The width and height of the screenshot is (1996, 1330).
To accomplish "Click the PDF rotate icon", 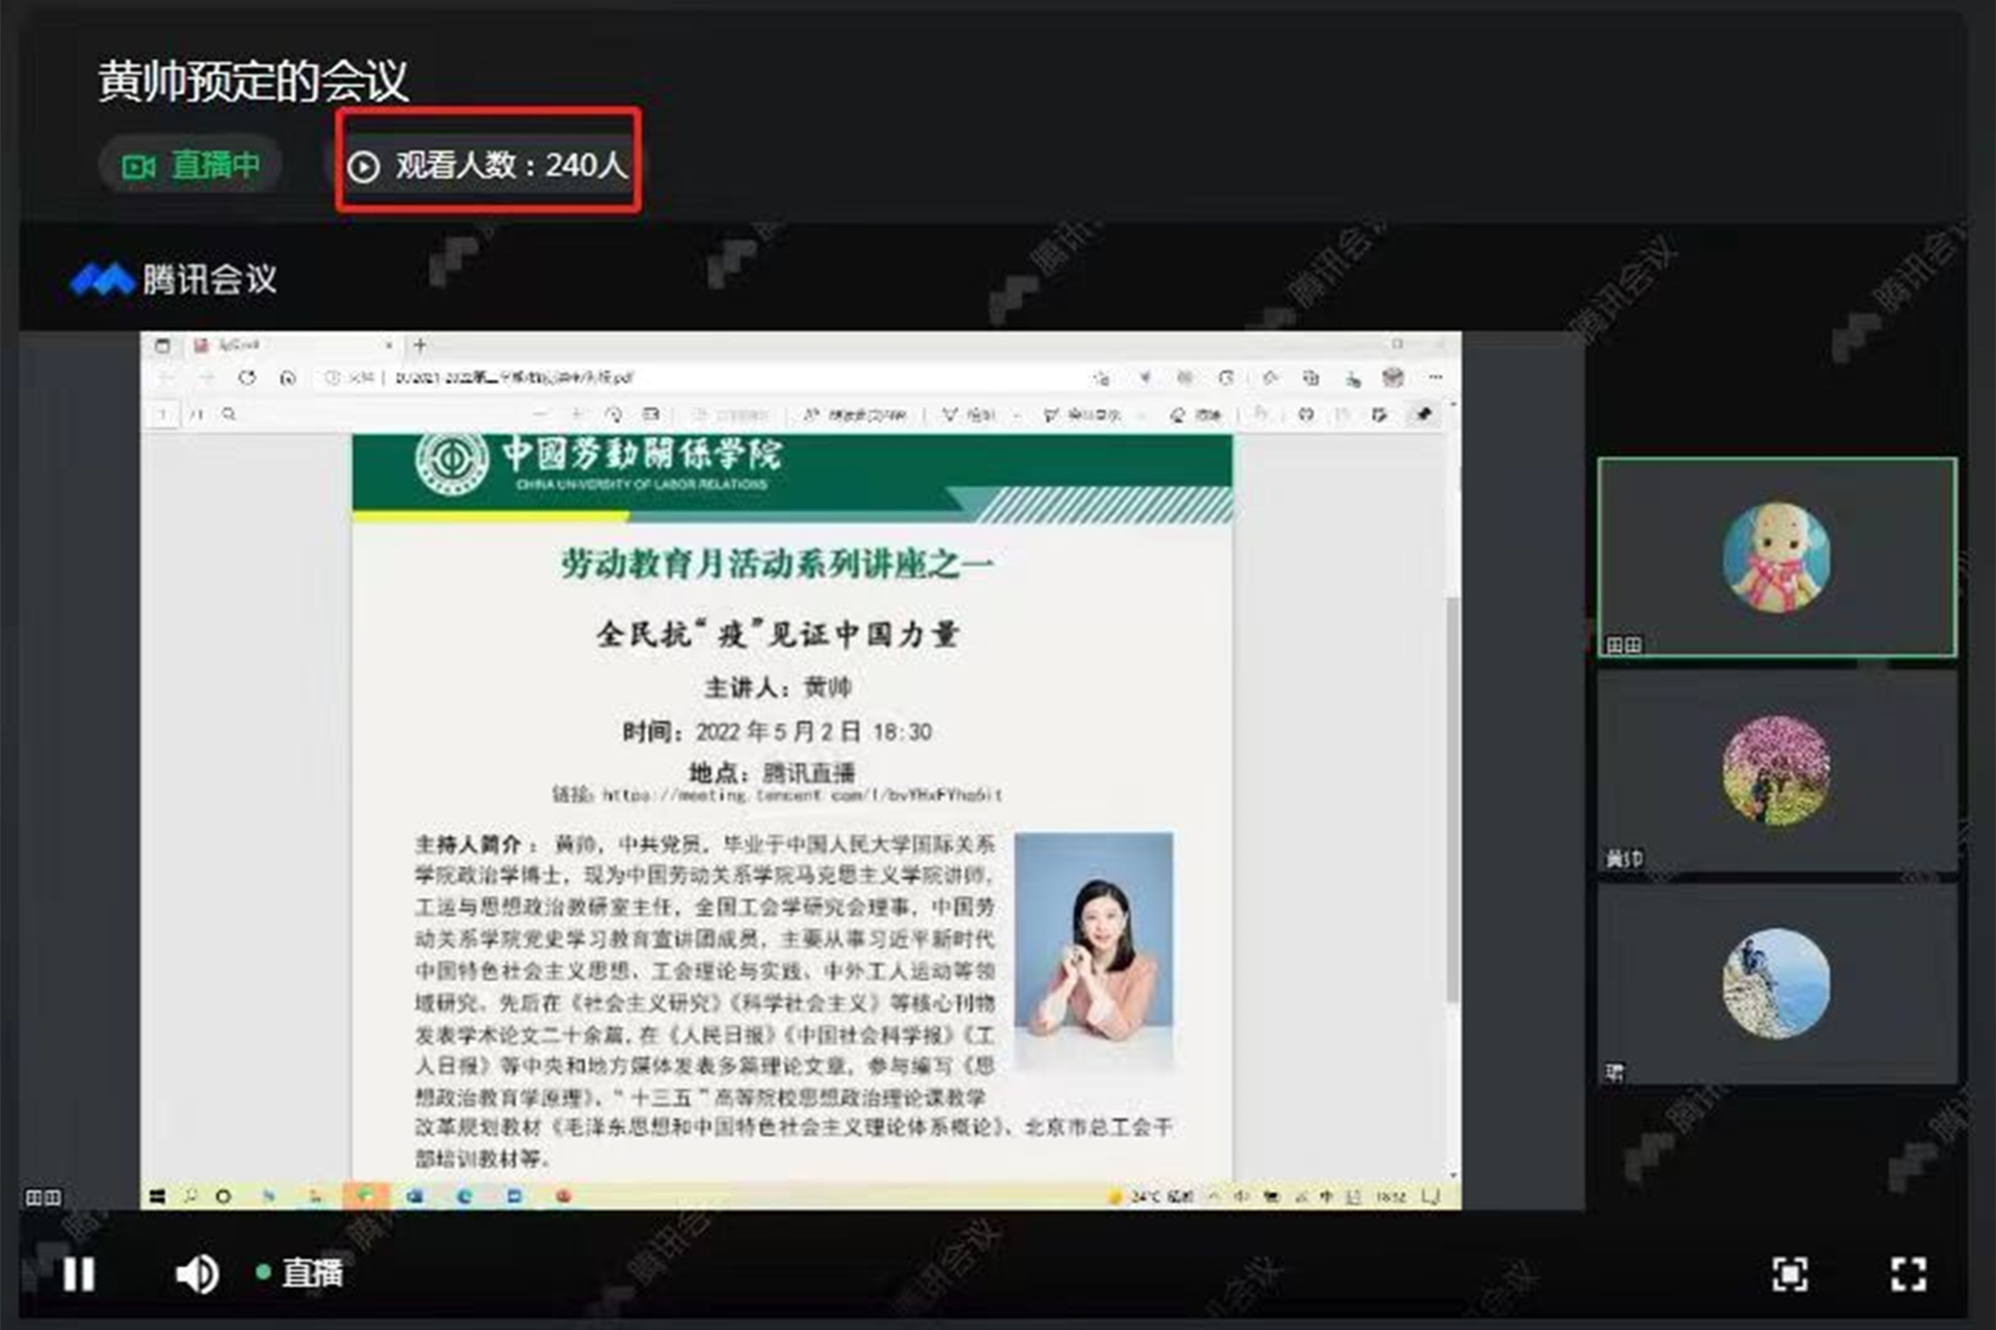I will 614,414.
